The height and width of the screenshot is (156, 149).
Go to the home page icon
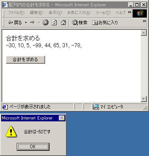(63, 23)
